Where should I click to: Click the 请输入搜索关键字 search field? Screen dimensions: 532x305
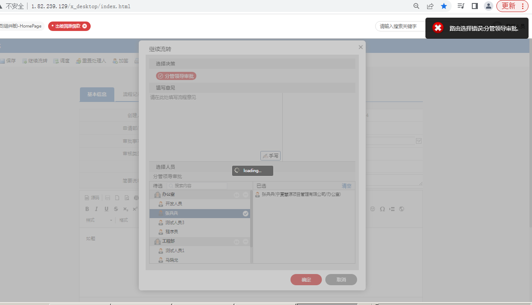pyautogui.click(x=400, y=26)
